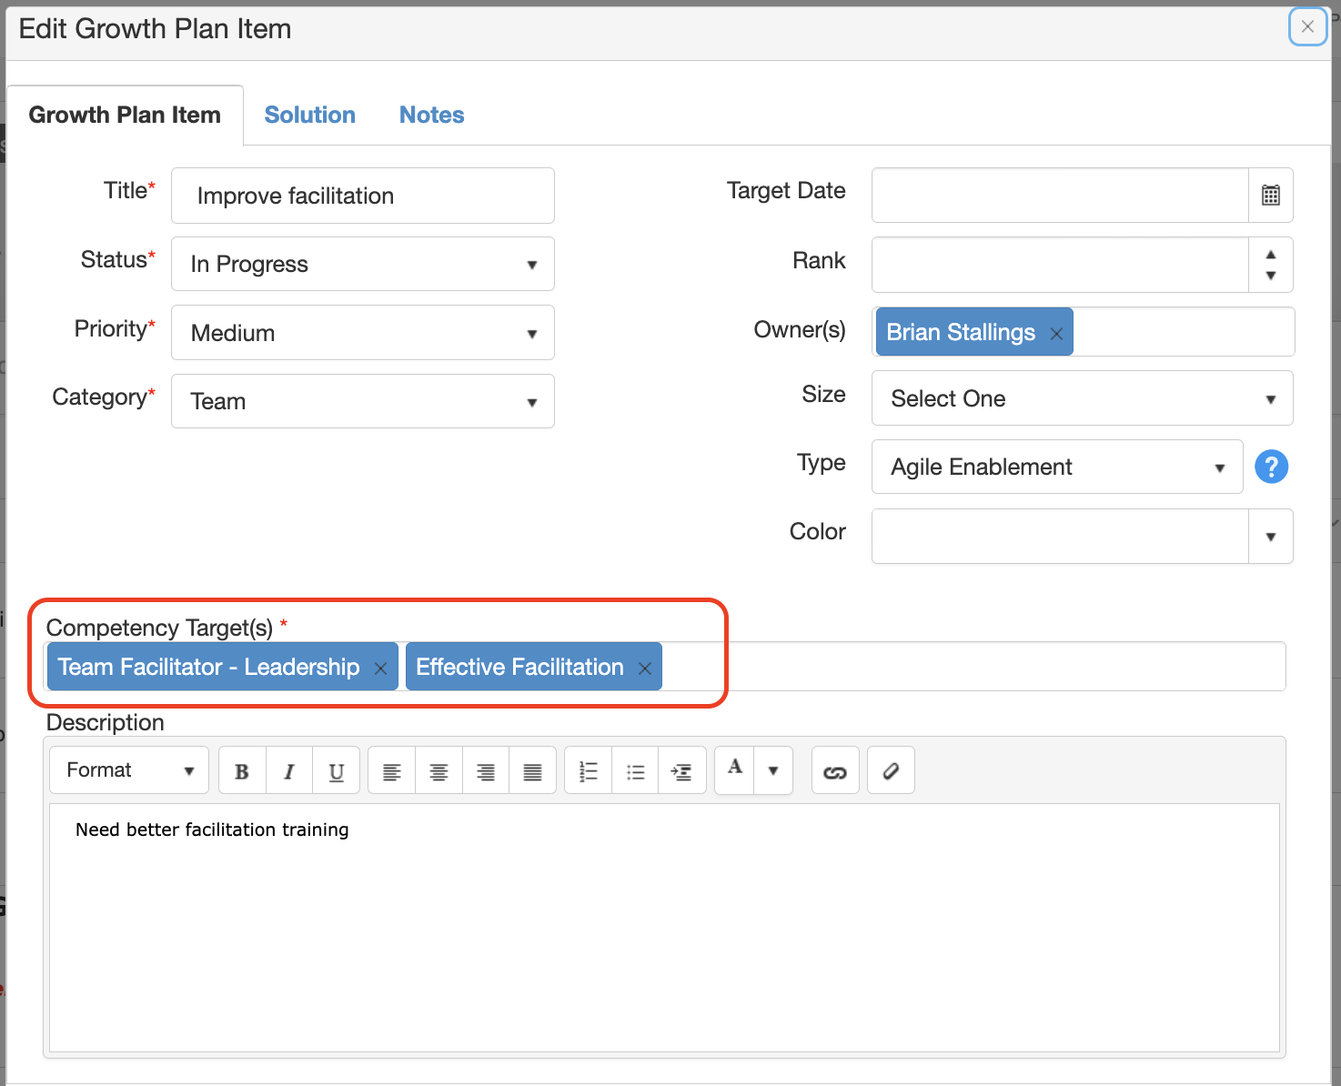1341x1086 pixels.
Task: Click the Target Date input field
Action: tap(1060, 195)
